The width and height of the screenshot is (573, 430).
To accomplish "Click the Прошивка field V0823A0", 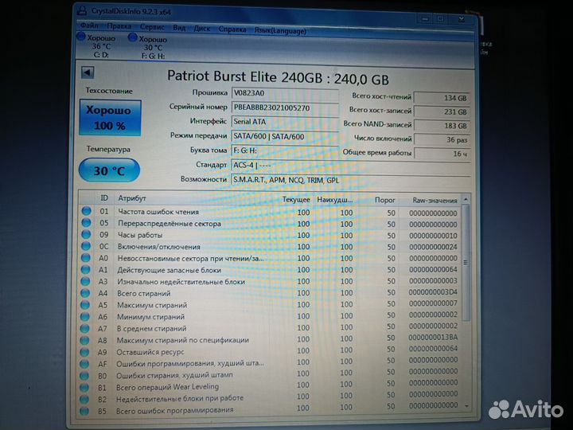I will 285,93.
